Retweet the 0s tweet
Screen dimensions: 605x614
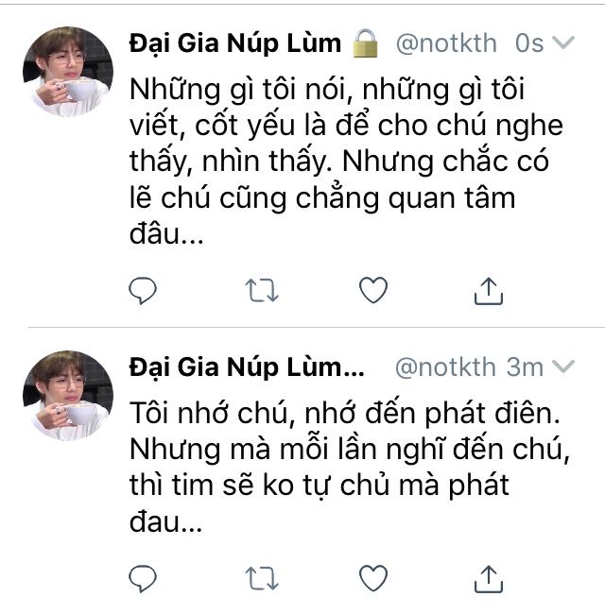coord(262,291)
